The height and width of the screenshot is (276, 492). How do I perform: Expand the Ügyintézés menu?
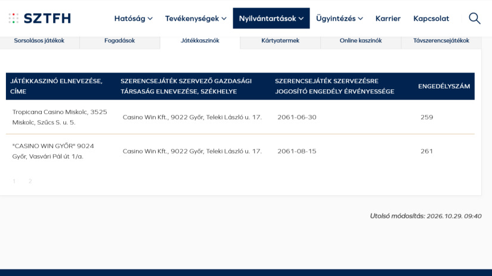339,18
